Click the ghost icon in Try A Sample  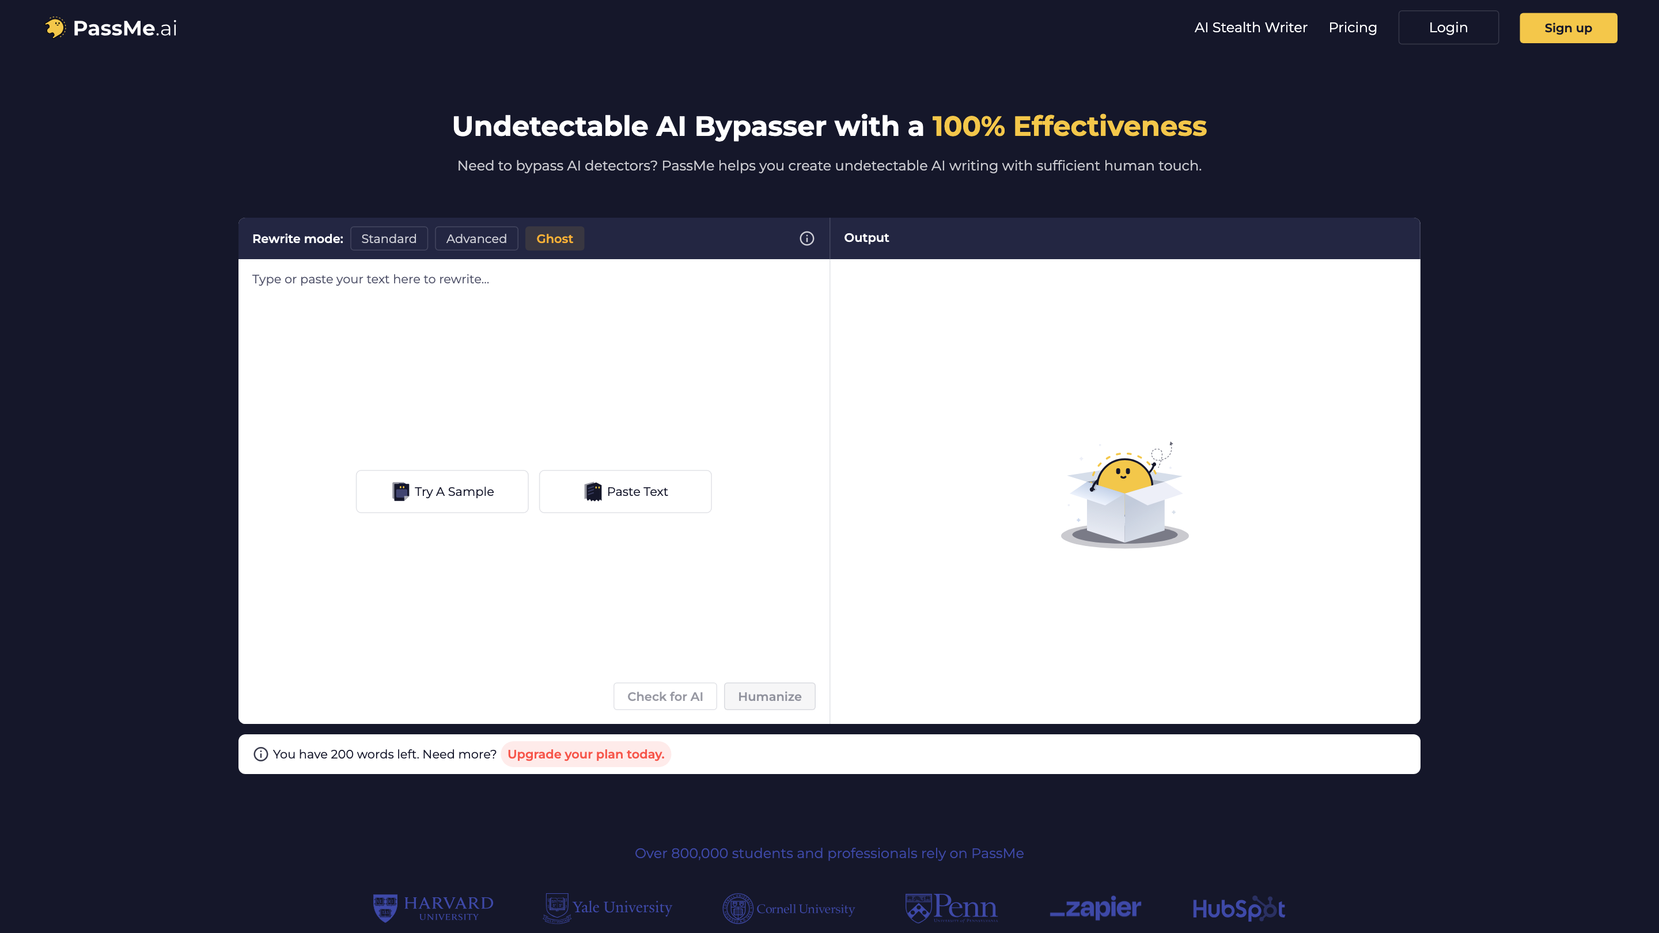tap(400, 491)
